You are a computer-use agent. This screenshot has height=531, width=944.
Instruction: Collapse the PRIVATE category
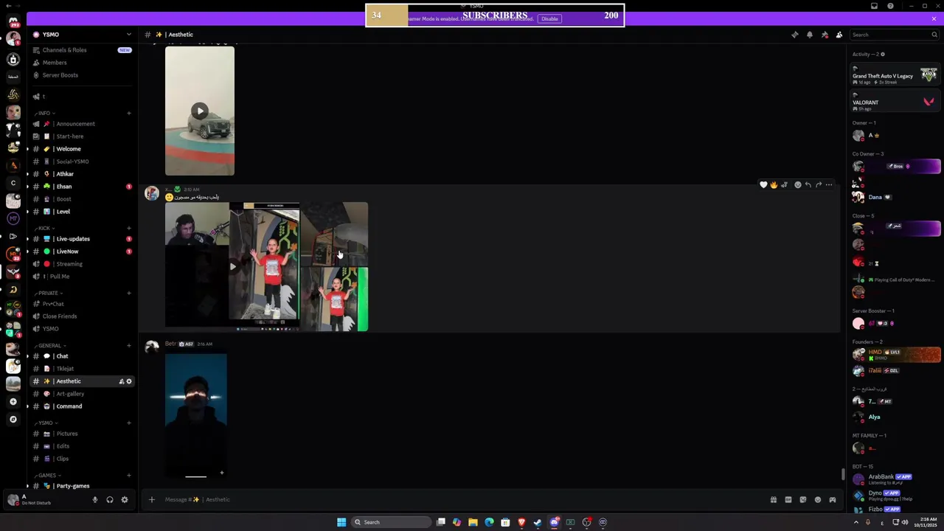pos(48,293)
